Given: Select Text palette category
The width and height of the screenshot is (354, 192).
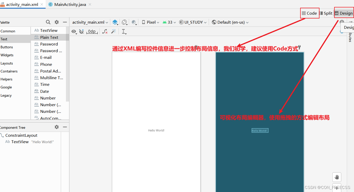Looking at the screenshot, I should [15, 39].
